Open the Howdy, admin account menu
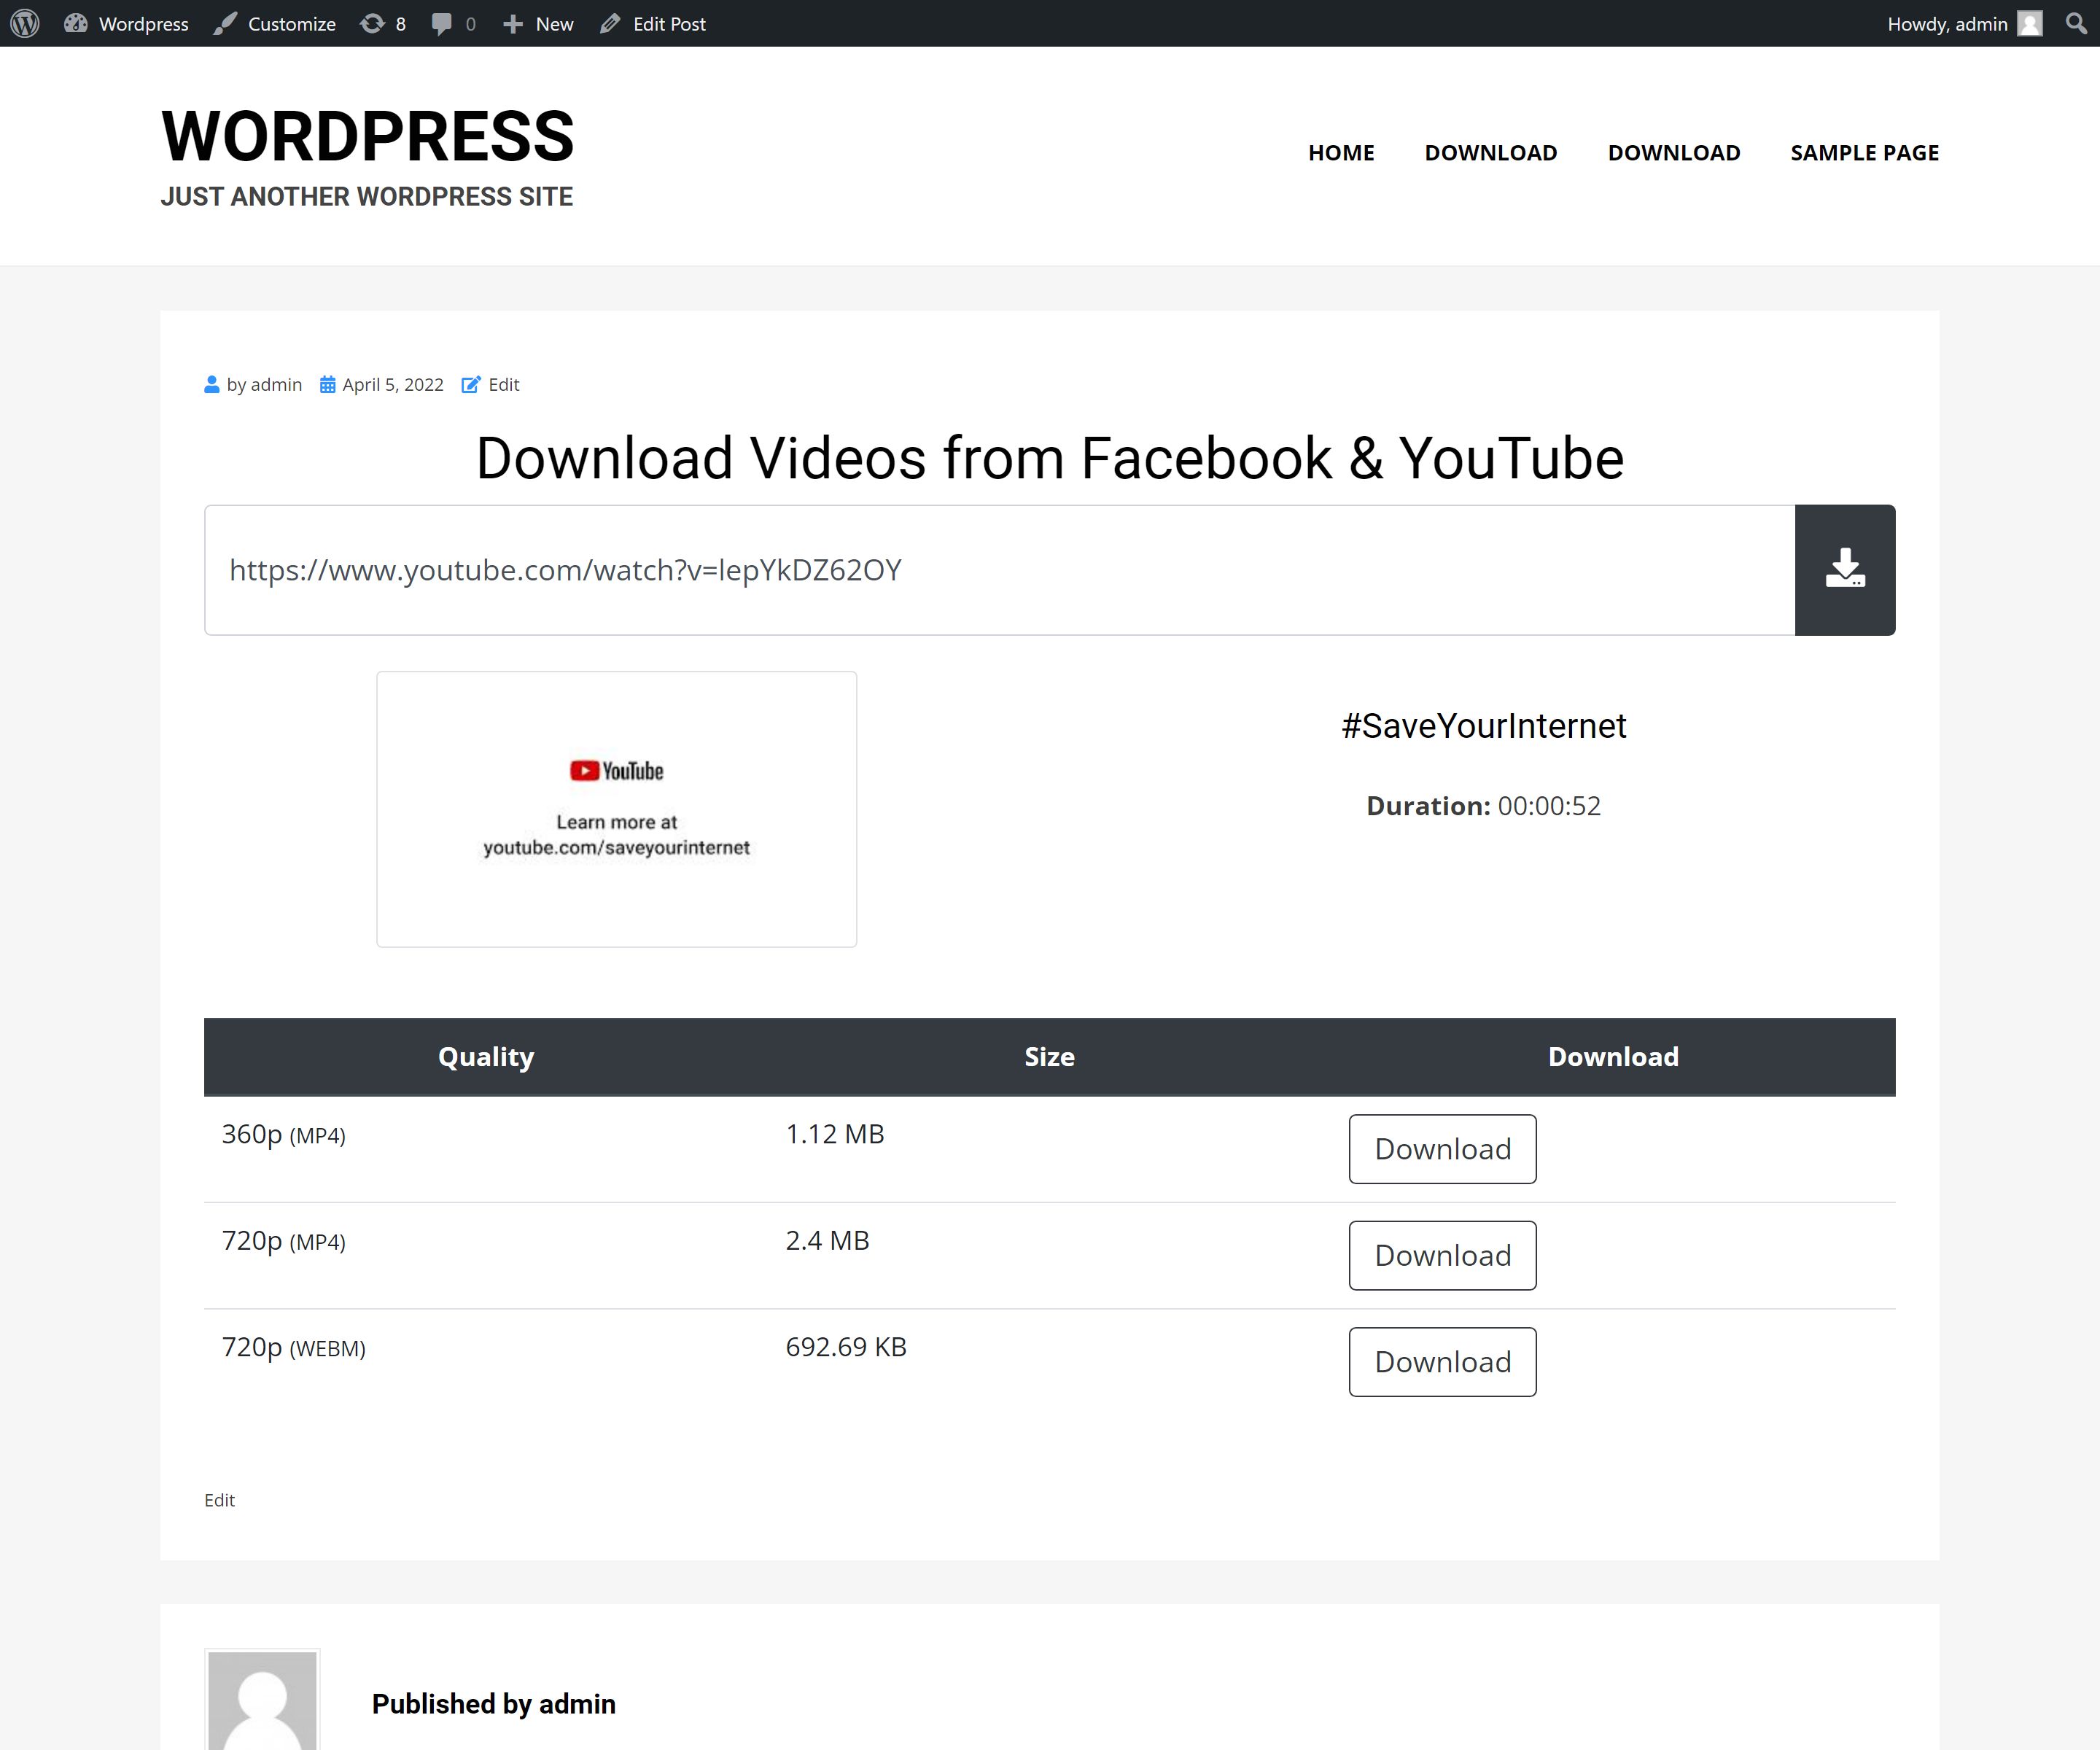This screenshot has width=2100, height=1750. (x=1946, y=24)
